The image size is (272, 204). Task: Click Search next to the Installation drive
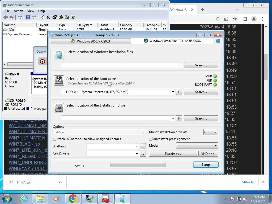(x=201, y=118)
